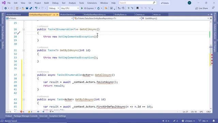Open the File menu

coord(9,3)
